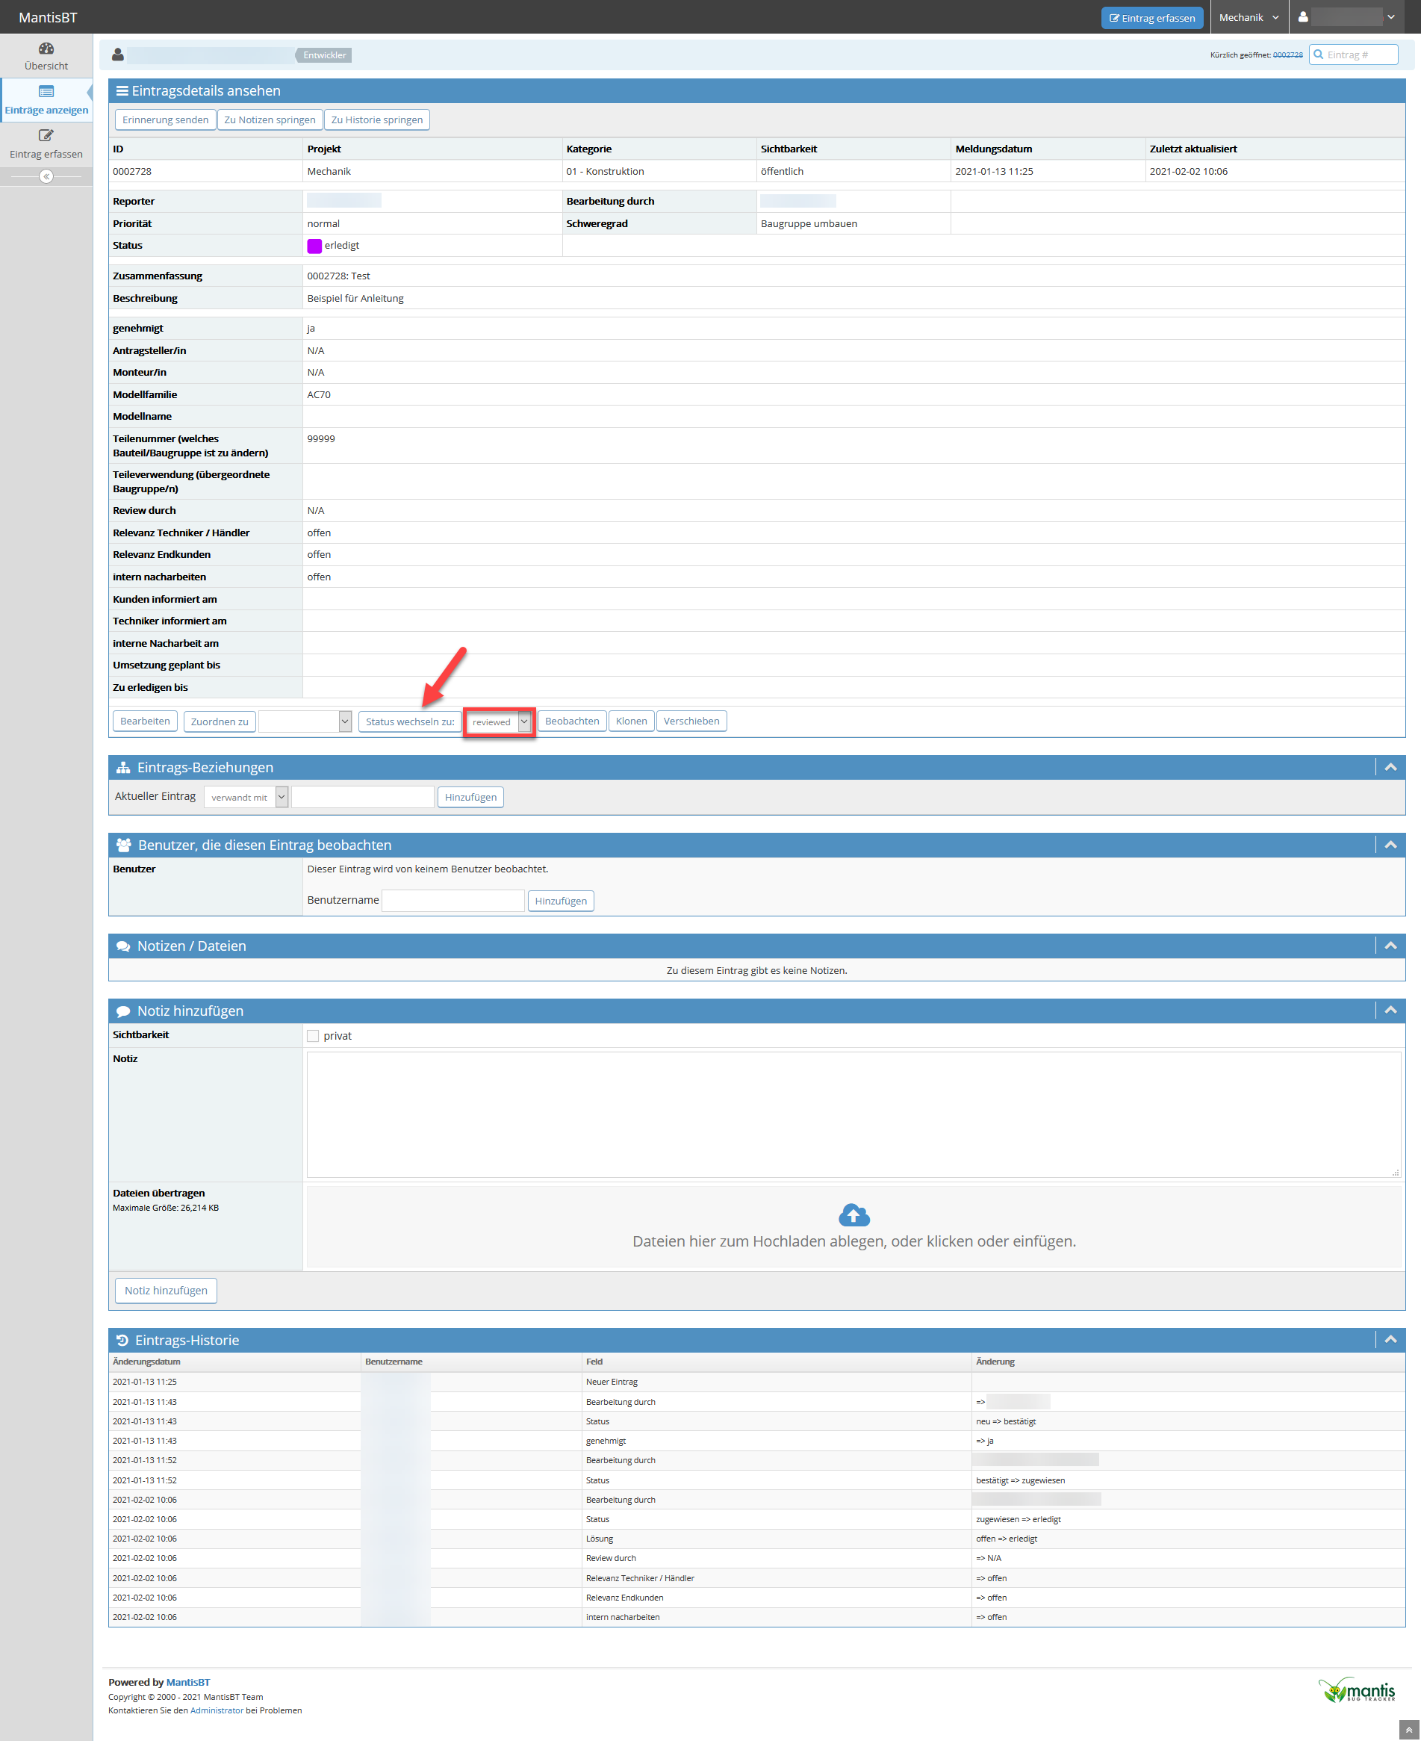Open the Mechanik project menu
Viewport: 1421px width, 1741px height.
click(x=1248, y=17)
